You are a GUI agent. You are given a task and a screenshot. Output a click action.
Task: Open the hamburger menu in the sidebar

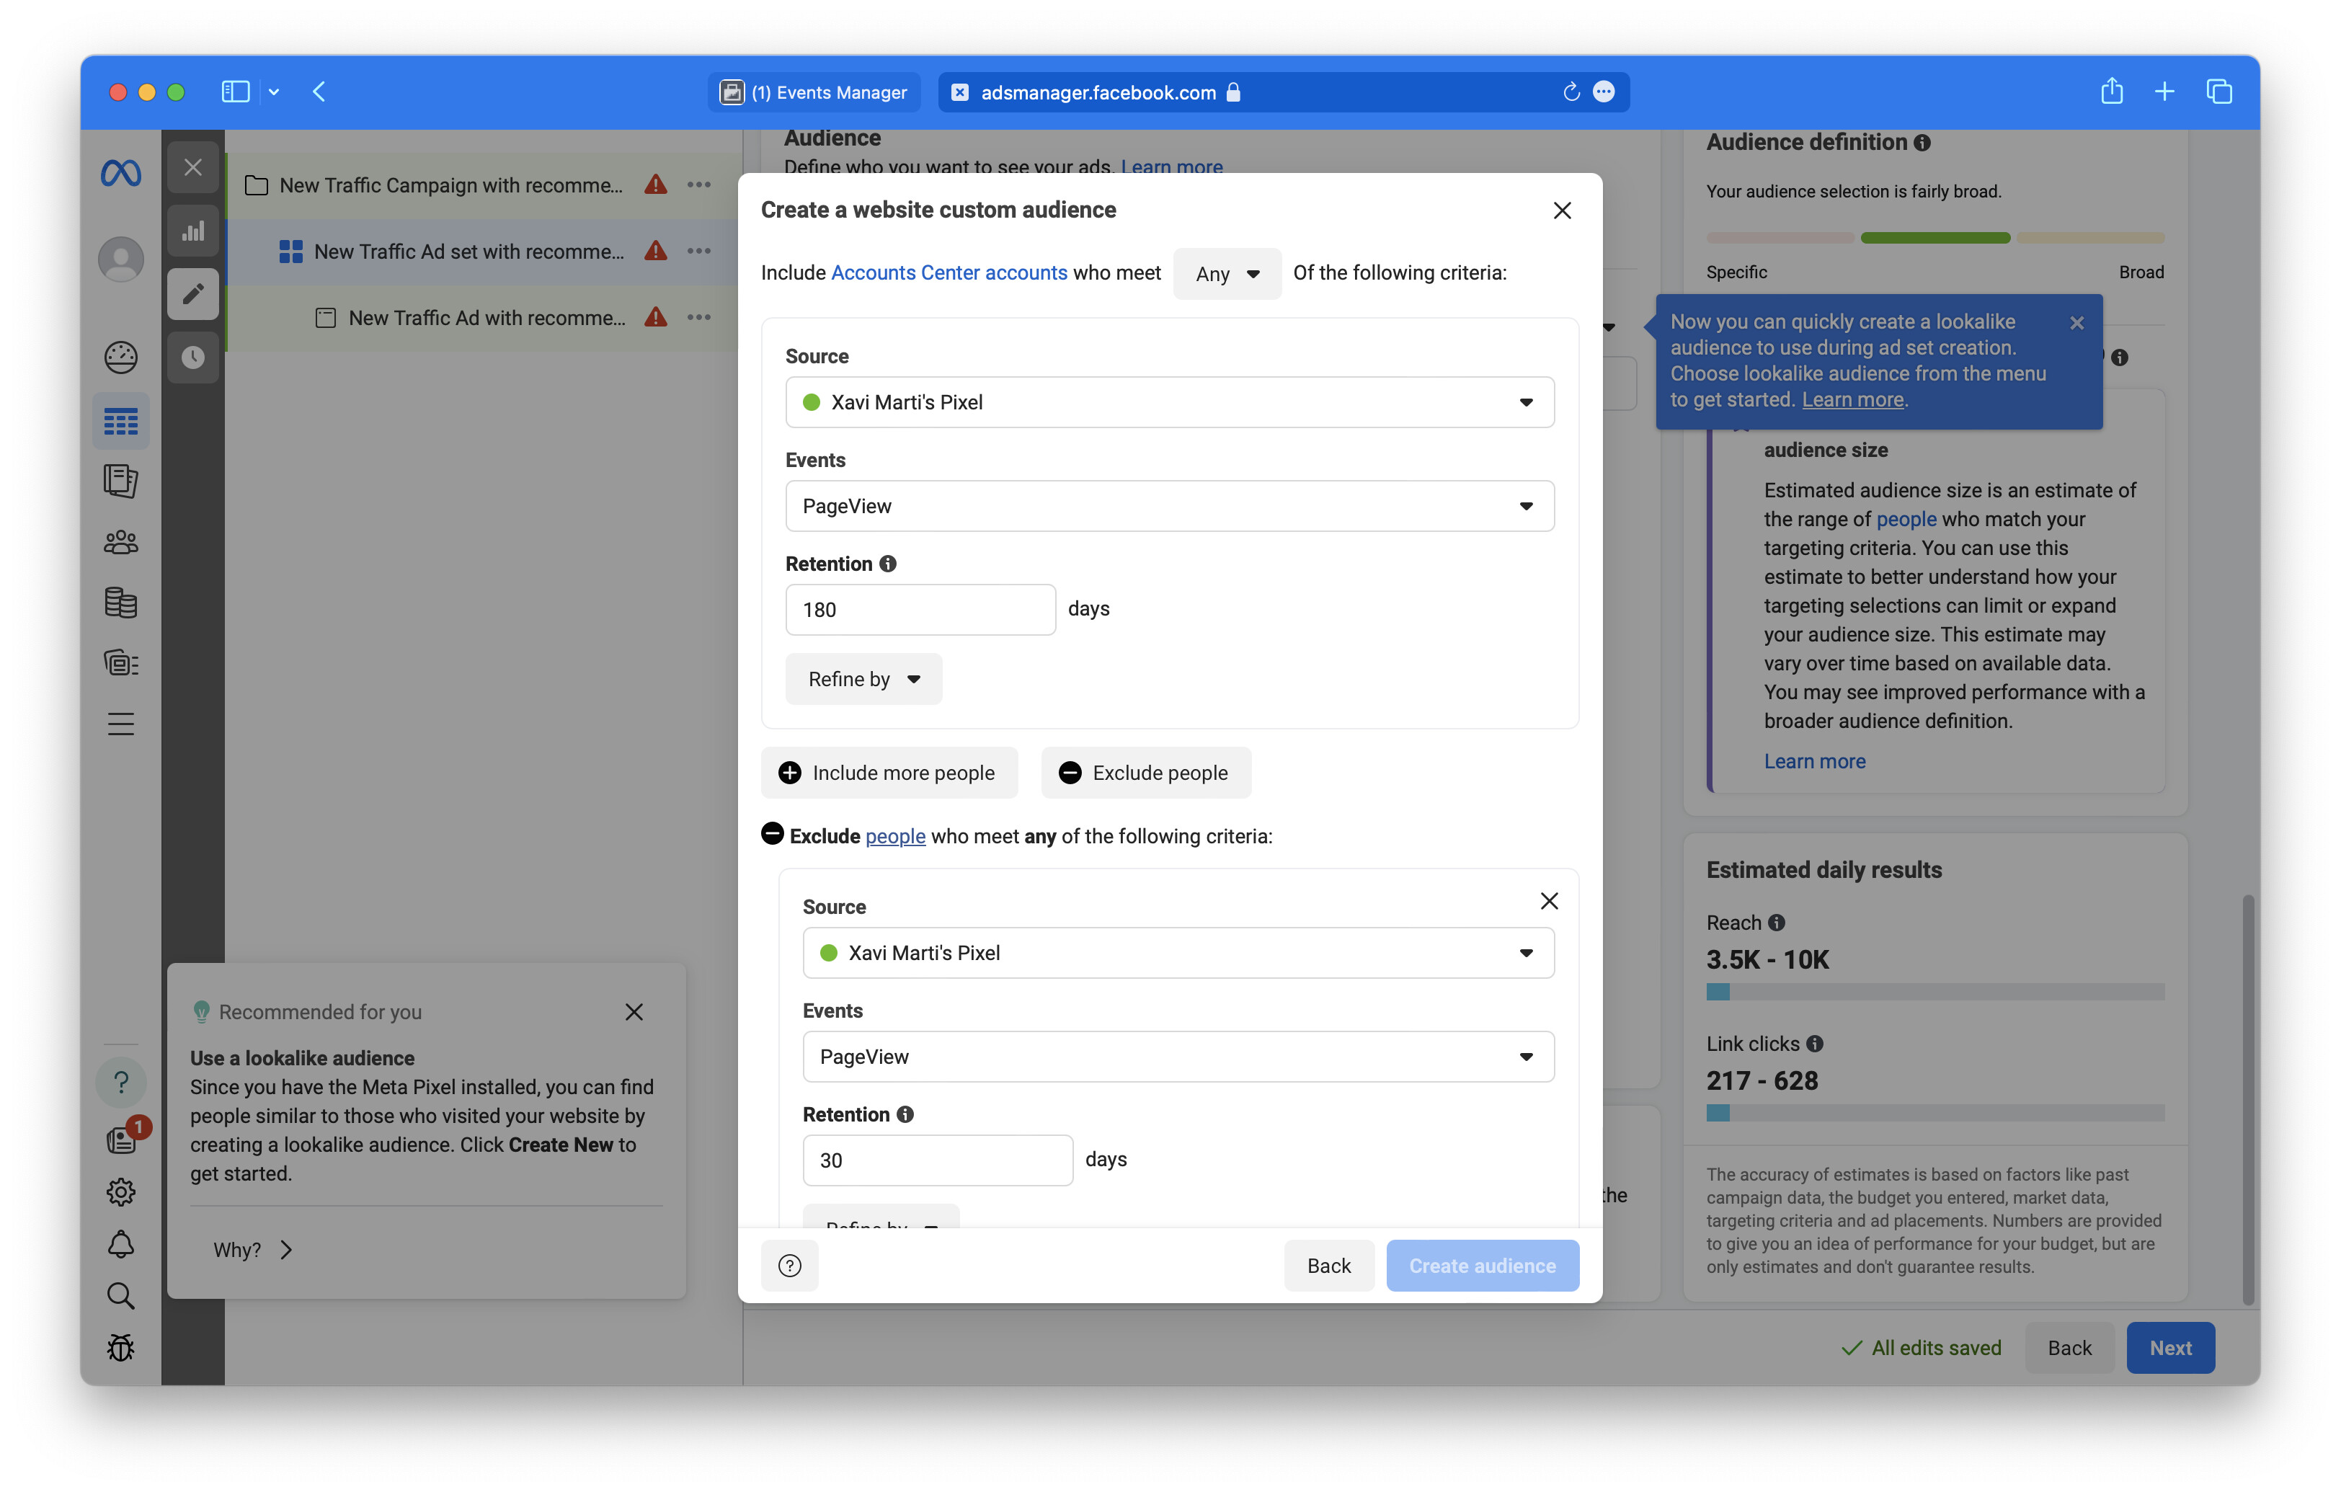pos(120,722)
